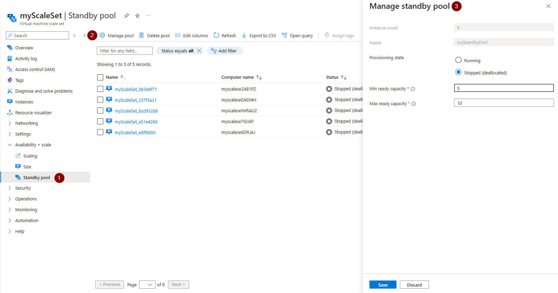Click the Diagnose and solve problems icon

pos(10,91)
